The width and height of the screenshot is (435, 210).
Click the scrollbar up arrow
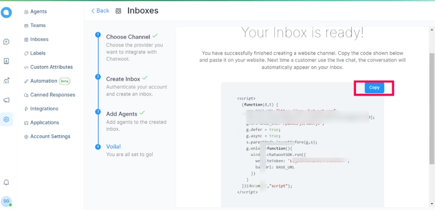tap(432, 30)
